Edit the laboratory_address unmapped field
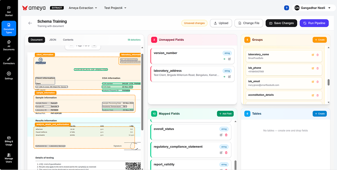This screenshot has height=170, width=337. coord(229,77)
